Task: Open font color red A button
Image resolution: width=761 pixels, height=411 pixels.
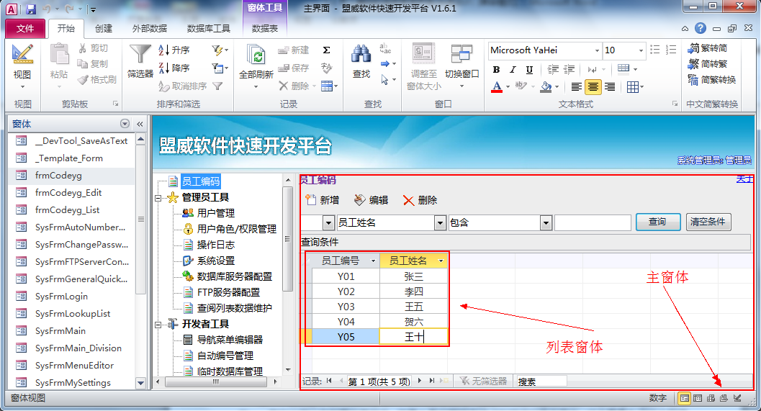Action: click(x=497, y=87)
